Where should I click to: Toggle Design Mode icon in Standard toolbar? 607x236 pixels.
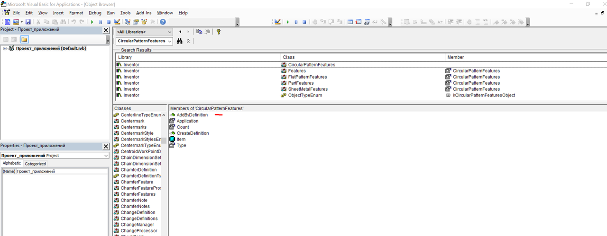(x=117, y=22)
